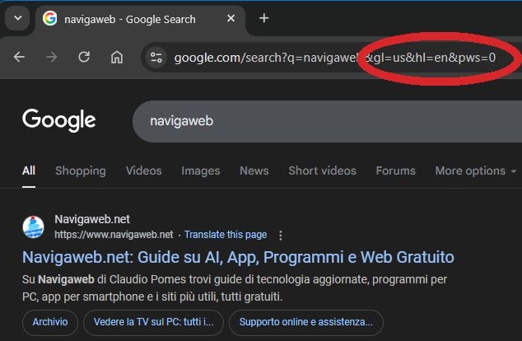This screenshot has width=522, height=341.
Task: Reload the page with the refresh icon
Action: point(84,58)
